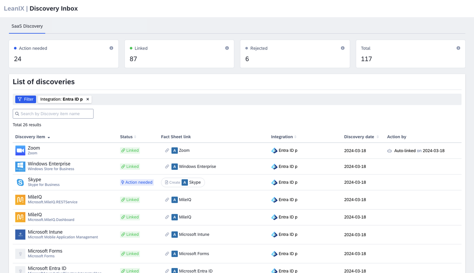Open the SaaS Discovery tab
This screenshot has width=474, height=273.
point(27,26)
